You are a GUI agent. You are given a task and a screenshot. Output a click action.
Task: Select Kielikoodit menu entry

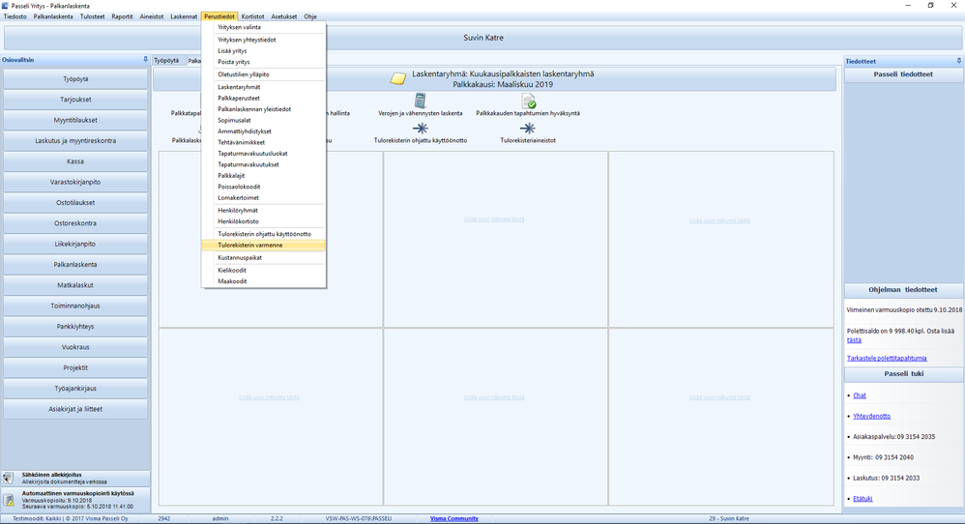pos(263,271)
